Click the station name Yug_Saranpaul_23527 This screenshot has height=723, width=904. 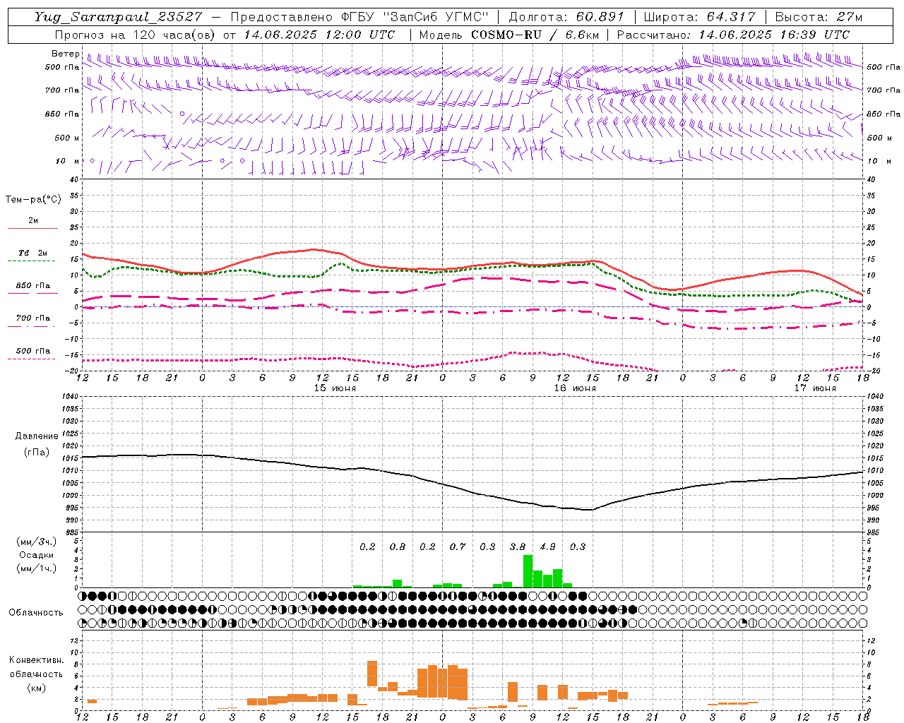pos(118,17)
